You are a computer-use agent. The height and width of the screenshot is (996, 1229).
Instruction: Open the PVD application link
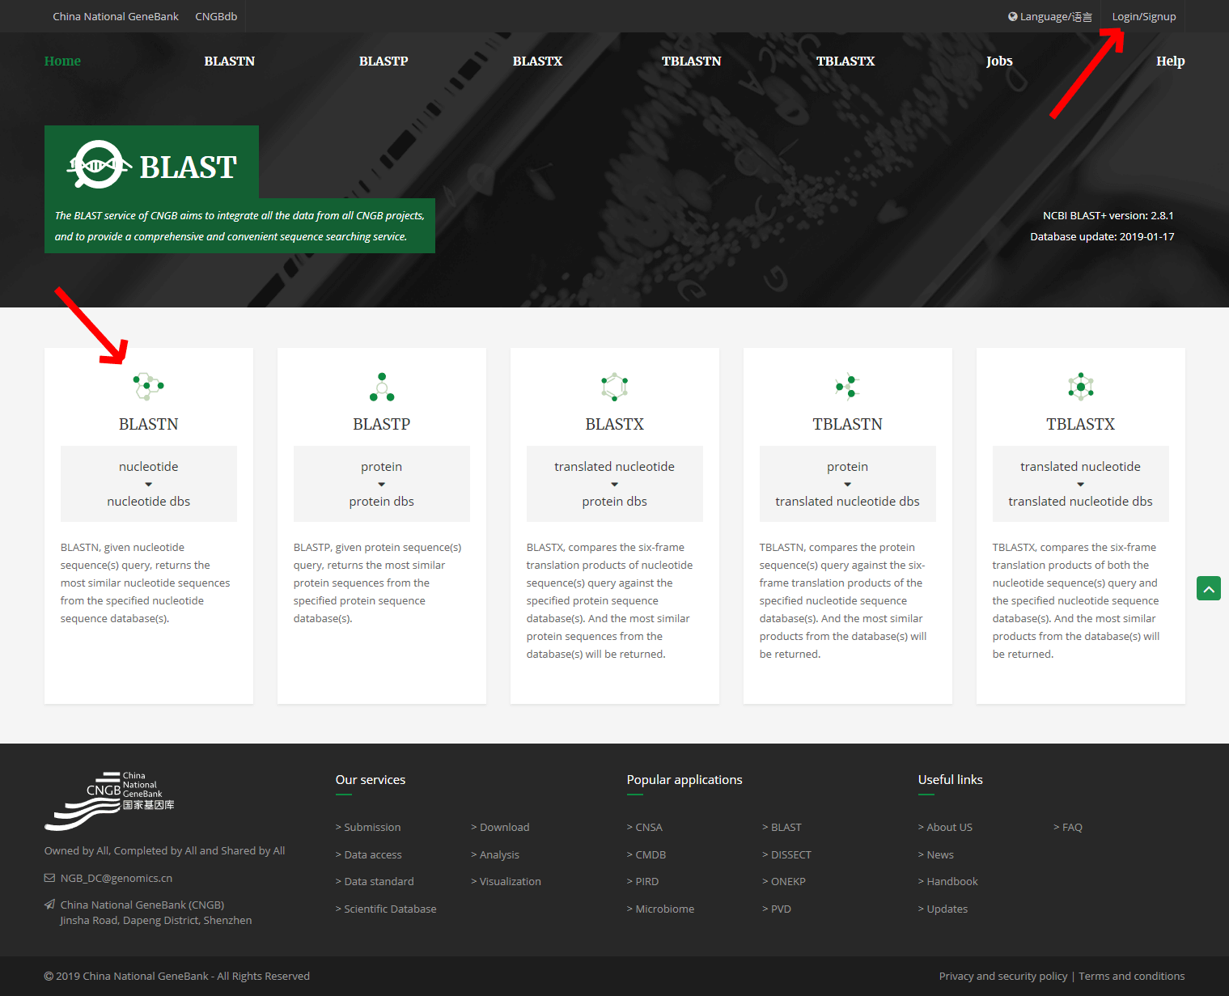click(777, 909)
